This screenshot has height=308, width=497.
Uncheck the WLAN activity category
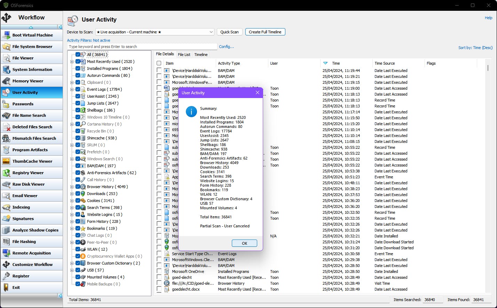(x=77, y=249)
